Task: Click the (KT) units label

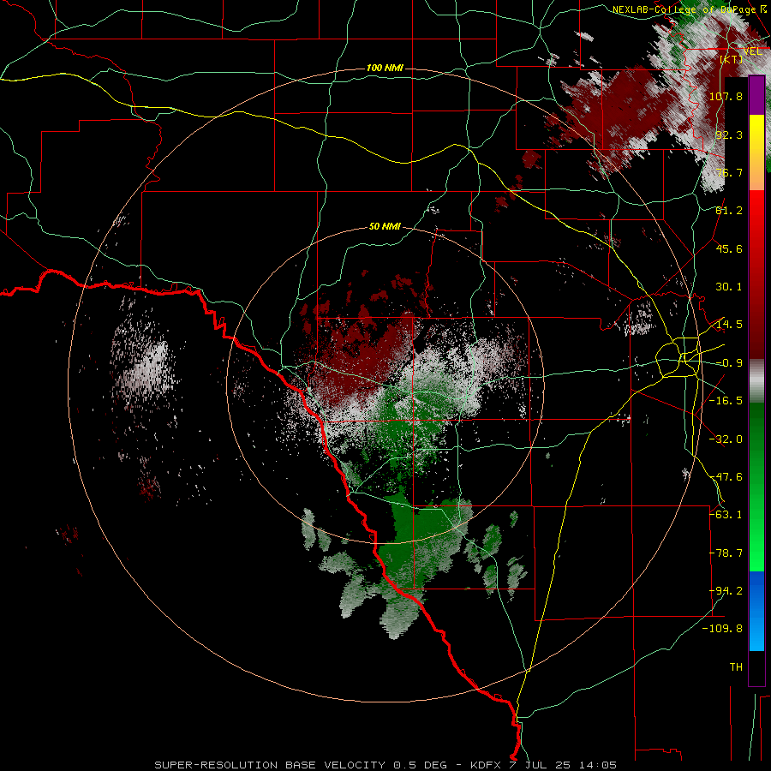Action: click(732, 59)
